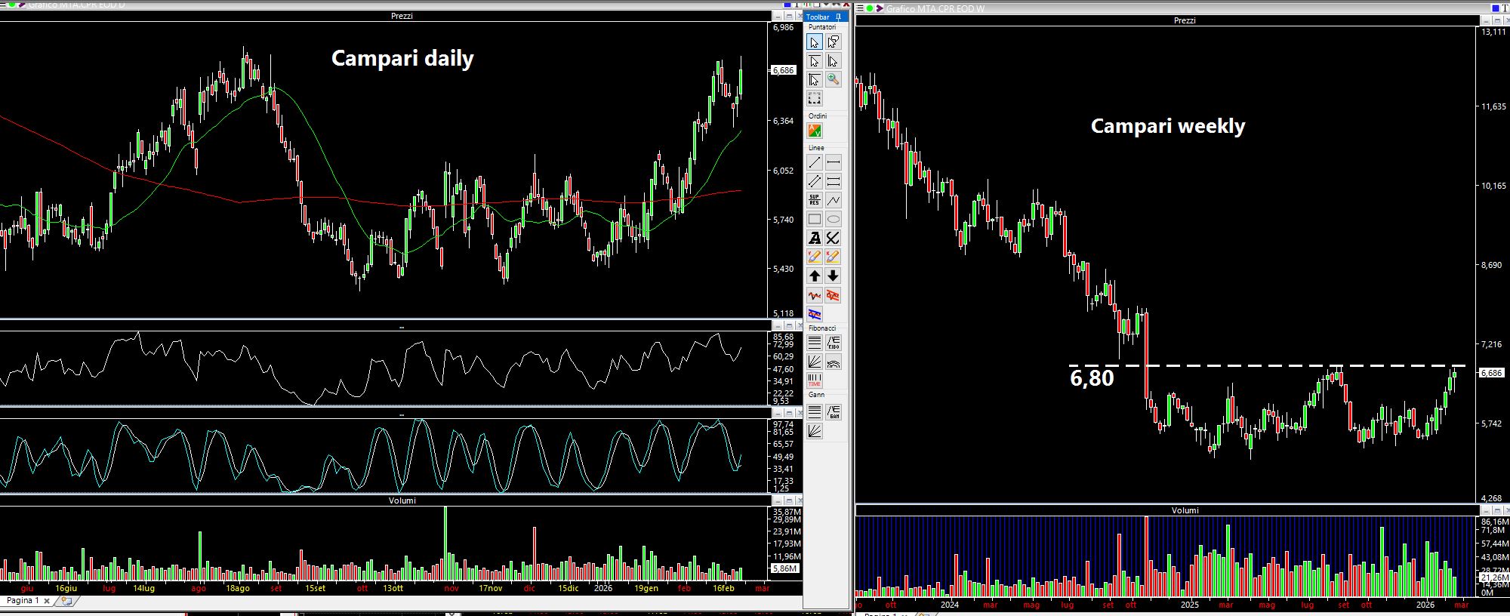Collapse the daily Prezzi pane with arrow button

[777, 16]
